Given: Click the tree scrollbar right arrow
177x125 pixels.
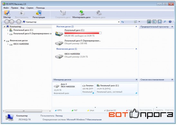Looking at the screenshot, I should tap(50, 111).
